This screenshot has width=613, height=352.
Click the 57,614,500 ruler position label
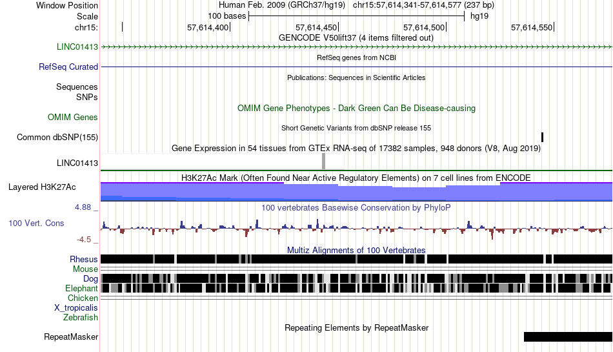pos(424,27)
